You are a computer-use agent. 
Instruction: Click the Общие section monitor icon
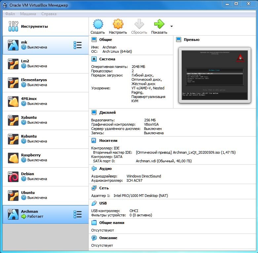point(94,40)
